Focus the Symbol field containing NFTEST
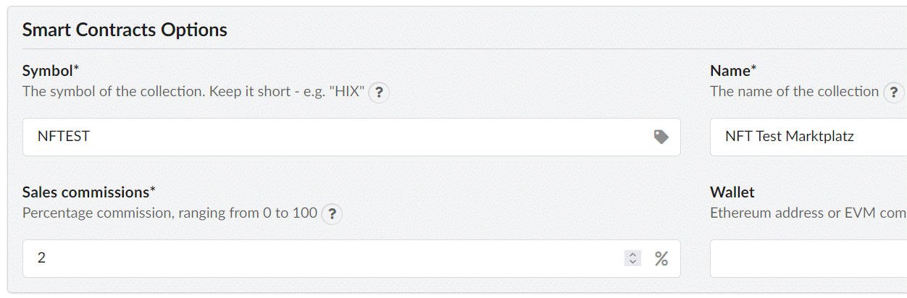This screenshot has height=298, width=907. [351, 137]
